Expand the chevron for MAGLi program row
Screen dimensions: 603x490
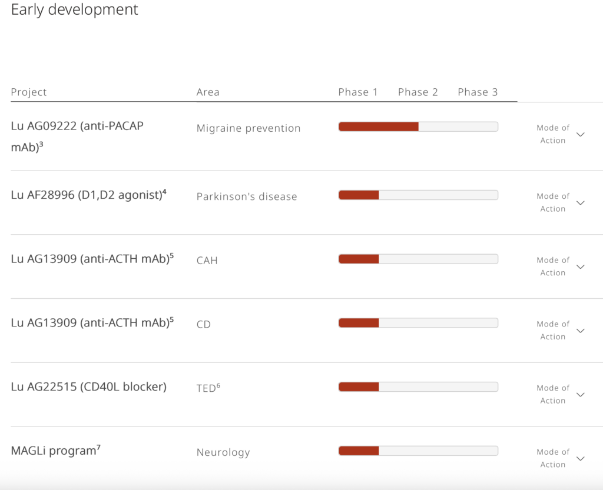580,458
